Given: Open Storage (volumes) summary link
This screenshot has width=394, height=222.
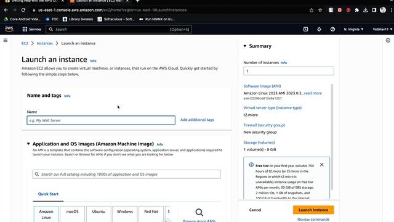Looking at the screenshot, I should (259, 142).
